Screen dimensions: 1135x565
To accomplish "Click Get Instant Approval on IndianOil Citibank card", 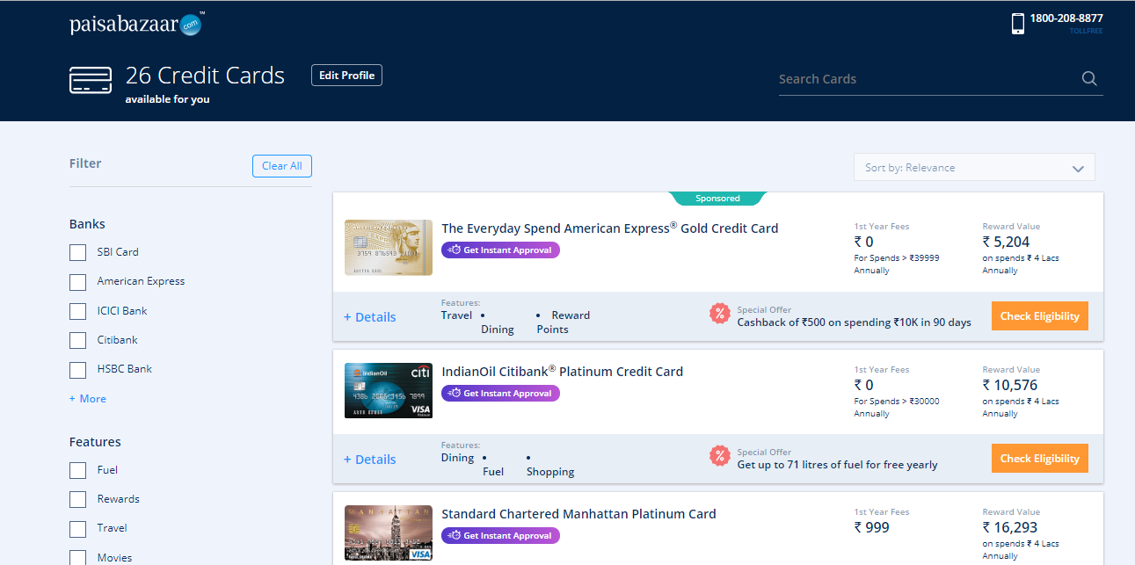I will click(x=500, y=394).
